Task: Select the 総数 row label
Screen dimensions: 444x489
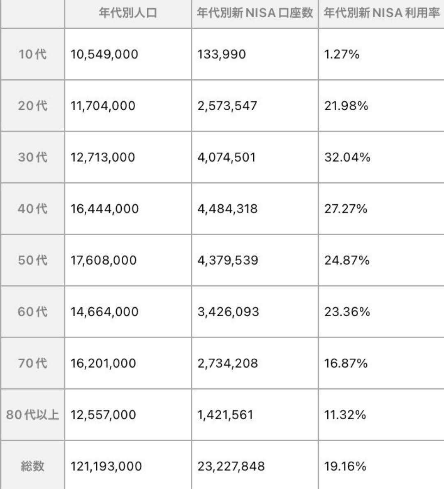Action: (x=32, y=466)
